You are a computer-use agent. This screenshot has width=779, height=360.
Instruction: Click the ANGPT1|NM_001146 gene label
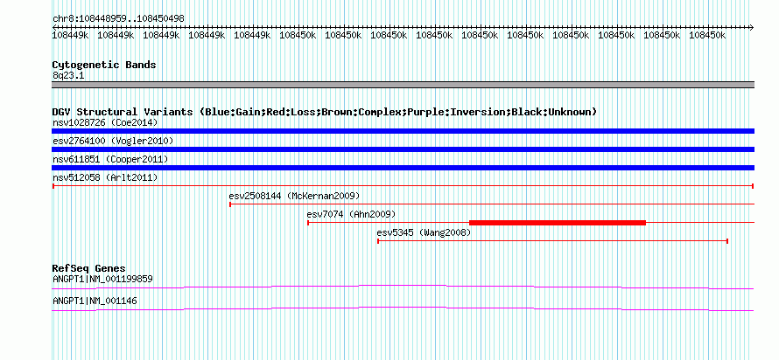click(95, 301)
